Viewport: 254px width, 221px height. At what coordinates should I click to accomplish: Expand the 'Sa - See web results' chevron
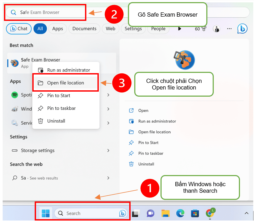pyautogui.click(x=108, y=178)
